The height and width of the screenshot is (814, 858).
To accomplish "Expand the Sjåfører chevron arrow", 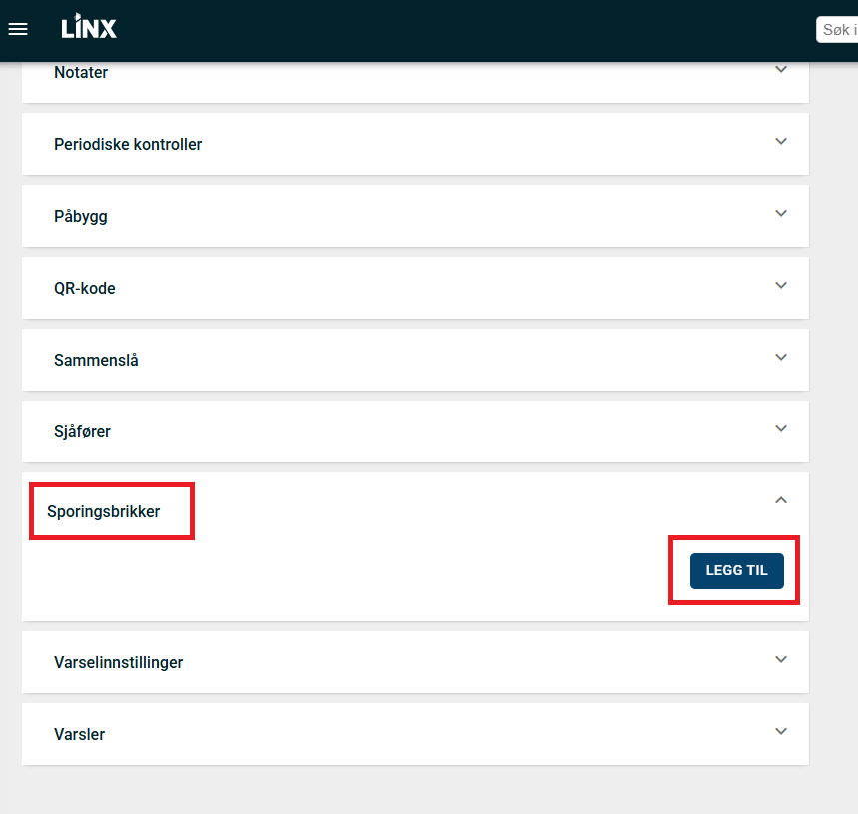I will [x=781, y=429].
